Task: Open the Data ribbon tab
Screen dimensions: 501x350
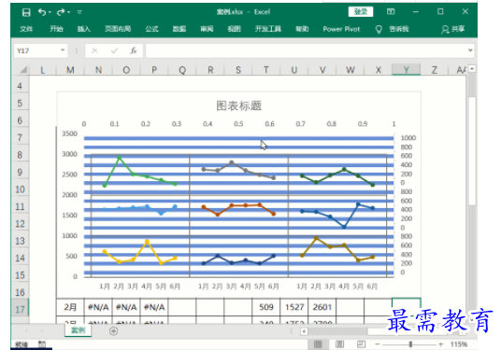Action: [x=179, y=29]
